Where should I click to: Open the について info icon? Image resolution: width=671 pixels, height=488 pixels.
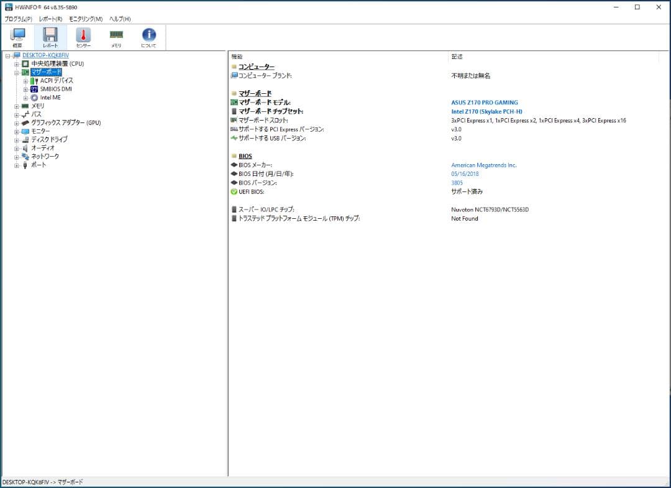click(149, 37)
